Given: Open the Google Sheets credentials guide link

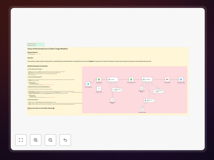Looking at the screenshot, I should tap(48, 85).
